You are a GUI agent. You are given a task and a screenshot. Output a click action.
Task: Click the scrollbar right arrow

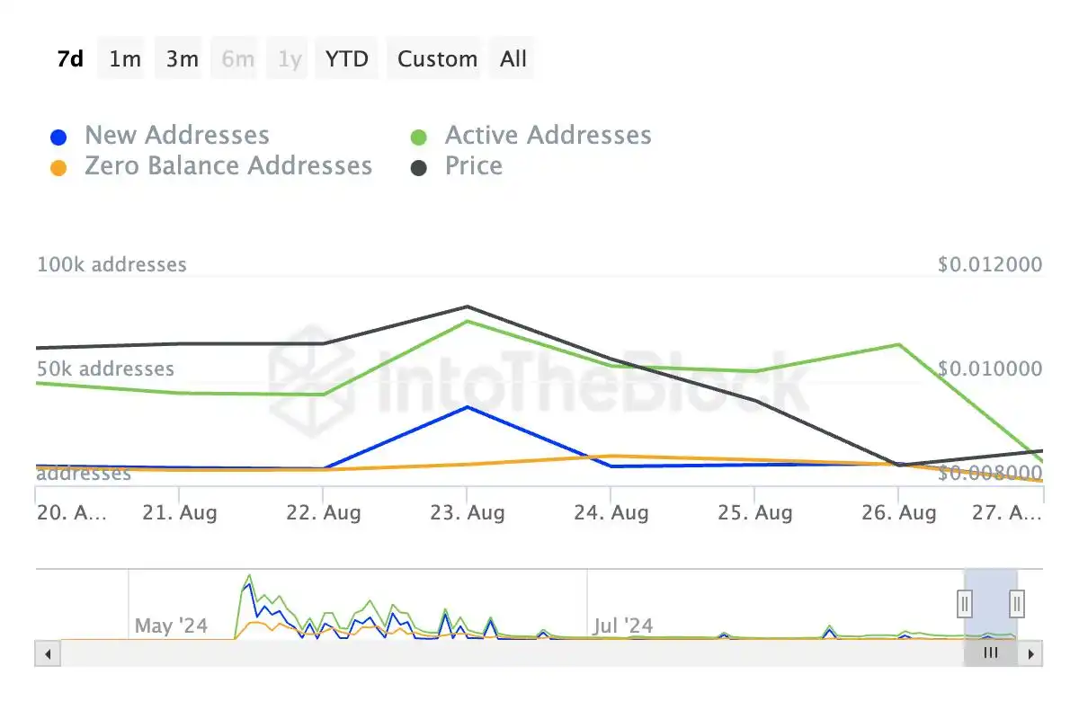(x=1031, y=653)
